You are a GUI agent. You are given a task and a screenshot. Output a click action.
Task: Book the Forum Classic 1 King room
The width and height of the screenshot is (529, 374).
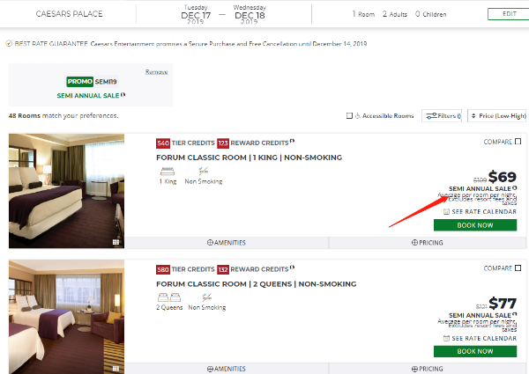[475, 225]
